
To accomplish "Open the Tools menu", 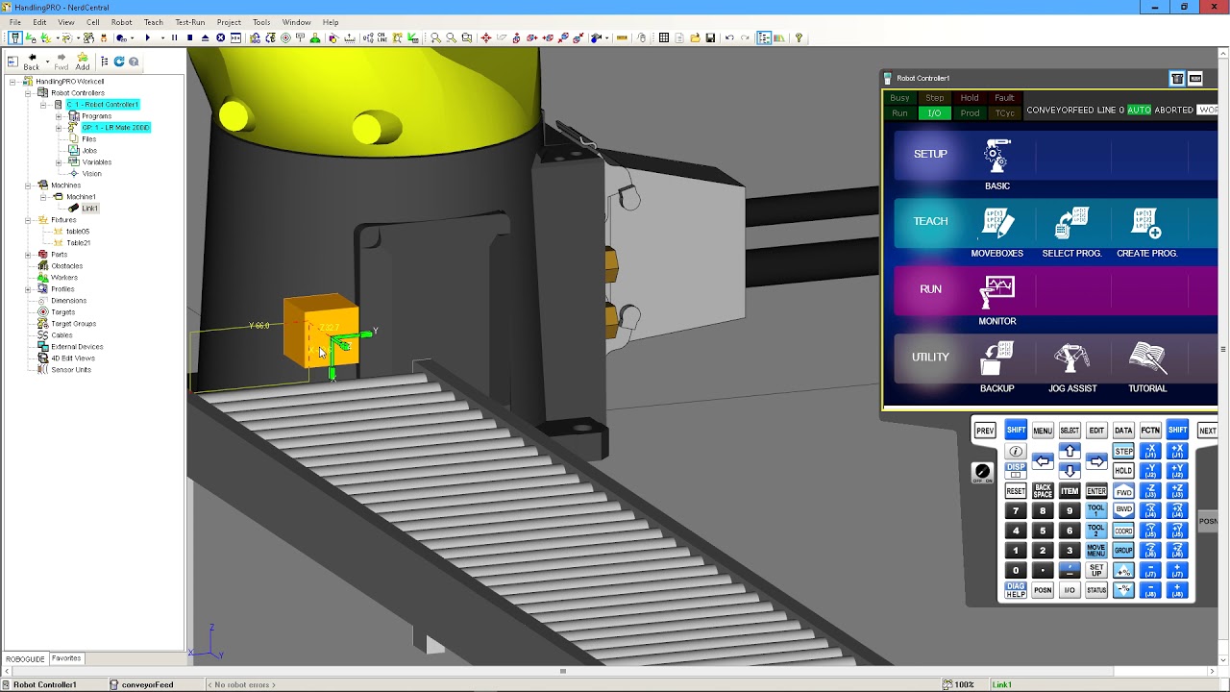I will pos(260,22).
